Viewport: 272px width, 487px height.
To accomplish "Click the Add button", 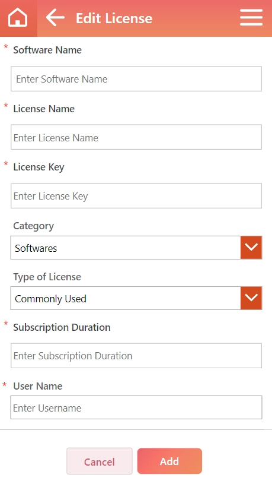I will 169,461.
